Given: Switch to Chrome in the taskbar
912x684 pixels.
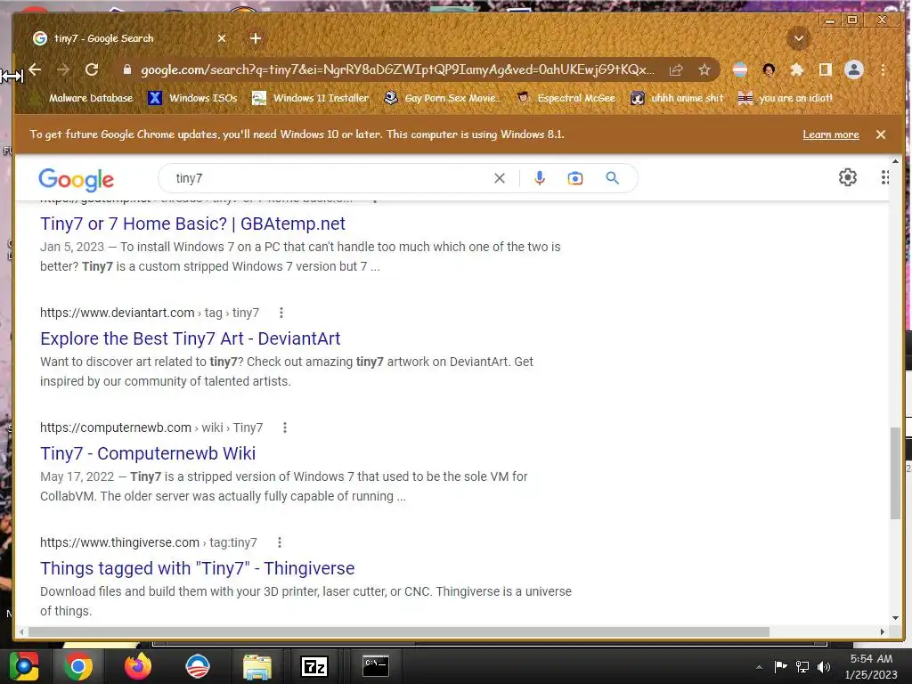Looking at the screenshot, I should [x=78, y=666].
